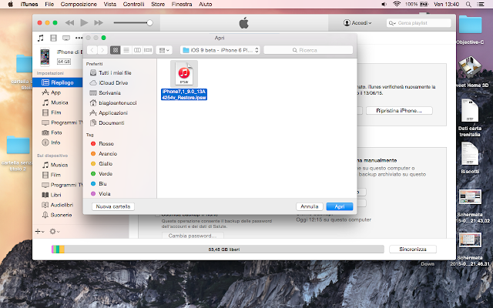Select the Rosso tag

click(102, 144)
